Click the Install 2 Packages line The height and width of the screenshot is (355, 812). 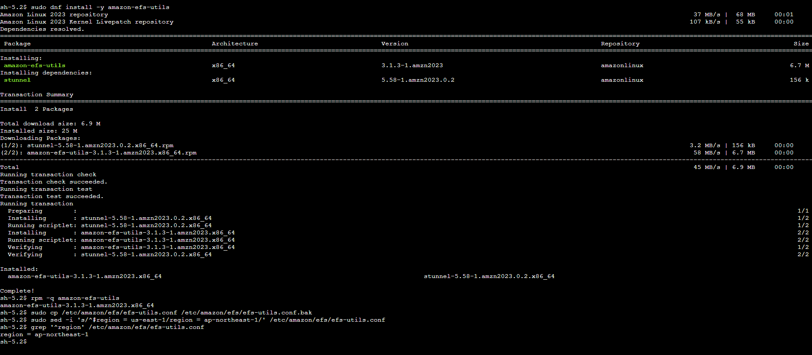(37, 109)
